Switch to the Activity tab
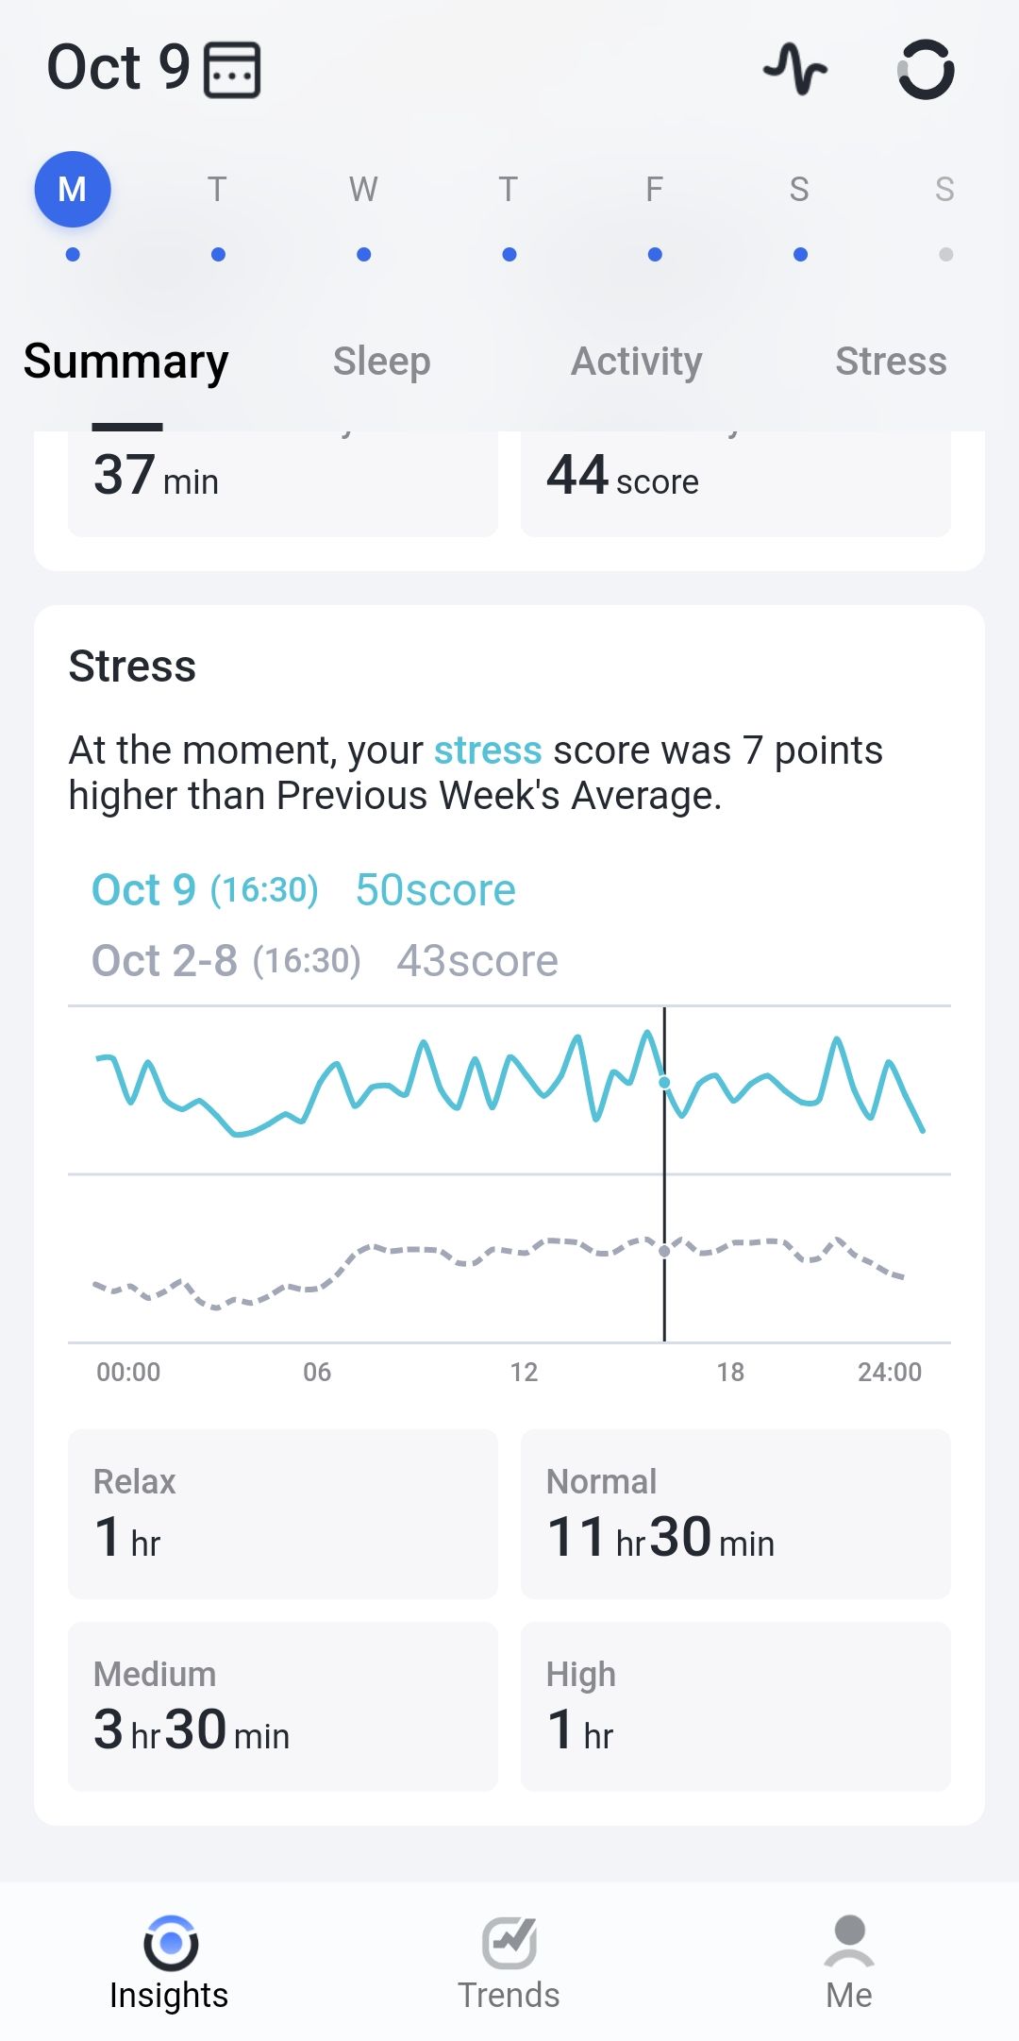The height and width of the screenshot is (2041, 1019). 637,362
